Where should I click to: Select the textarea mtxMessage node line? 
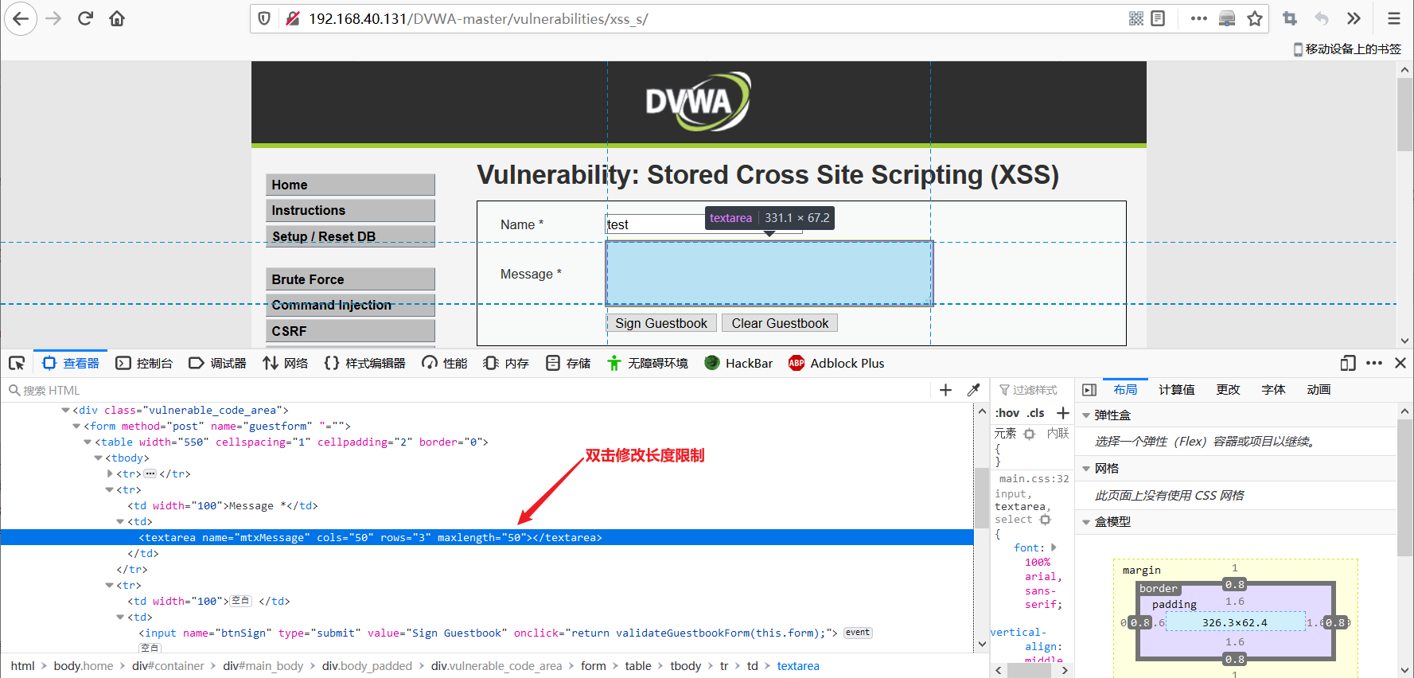[x=487, y=537]
